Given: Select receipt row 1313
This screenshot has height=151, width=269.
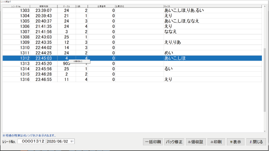Looking at the screenshot, I should (132, 64).
